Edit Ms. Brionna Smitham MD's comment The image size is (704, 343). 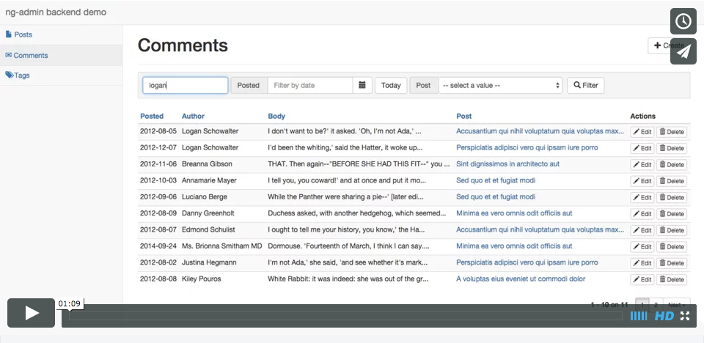pos(642,246)
